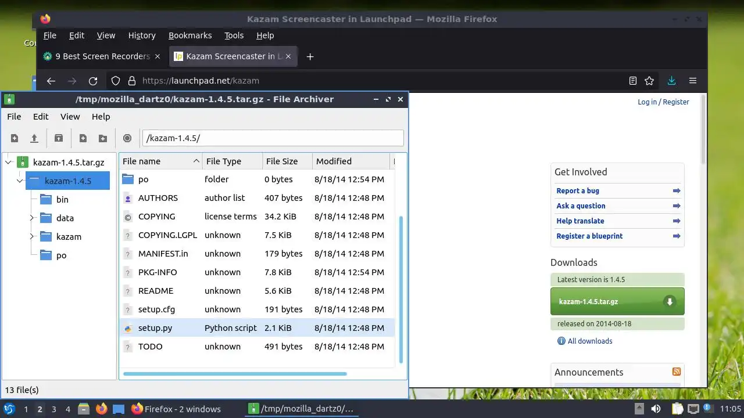Open the Announcements RSS feed icon
The height and width of the screenshot is (418, 744).
[x=677, y=372]
